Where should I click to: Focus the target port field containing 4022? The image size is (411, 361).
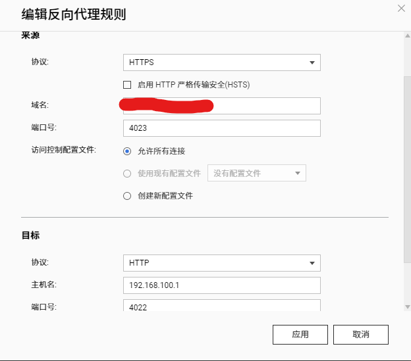tap(221, 306)
